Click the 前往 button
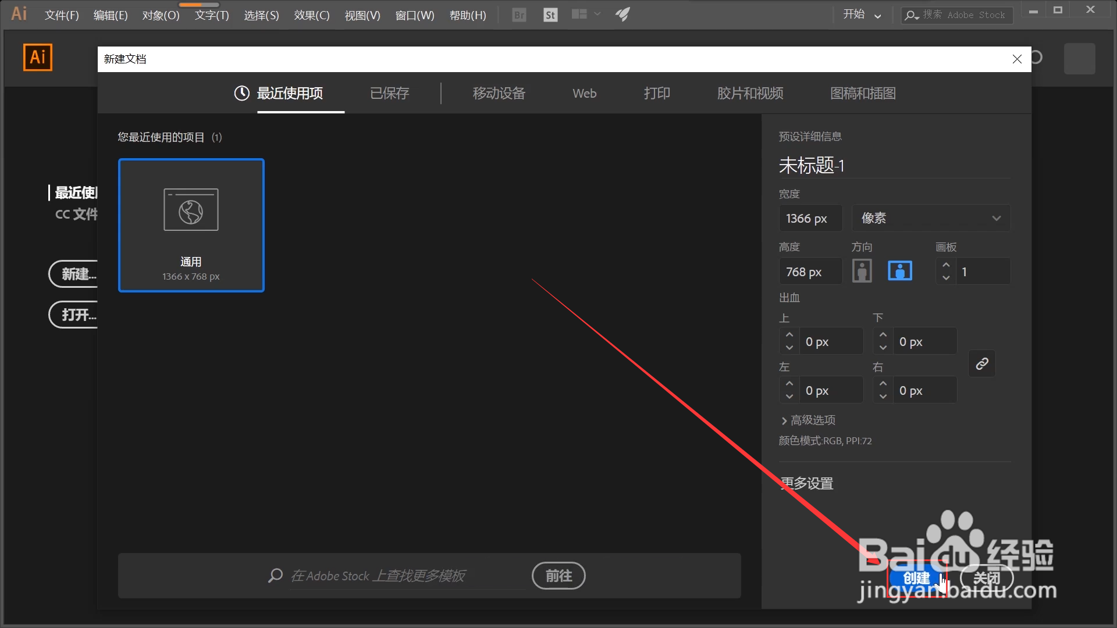The width and height of the screenshot is (1117, 628). (558, 576)
